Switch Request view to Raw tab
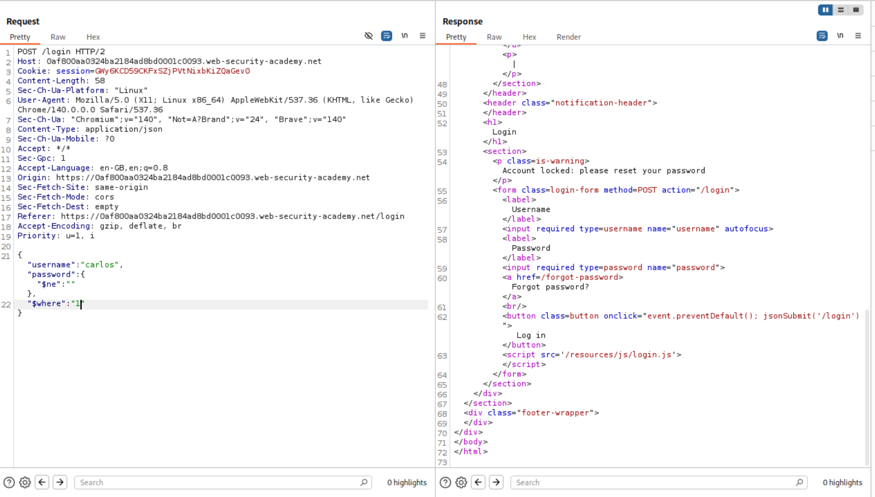Viewport: 875px width, 497px height. (x=58, y=37)
